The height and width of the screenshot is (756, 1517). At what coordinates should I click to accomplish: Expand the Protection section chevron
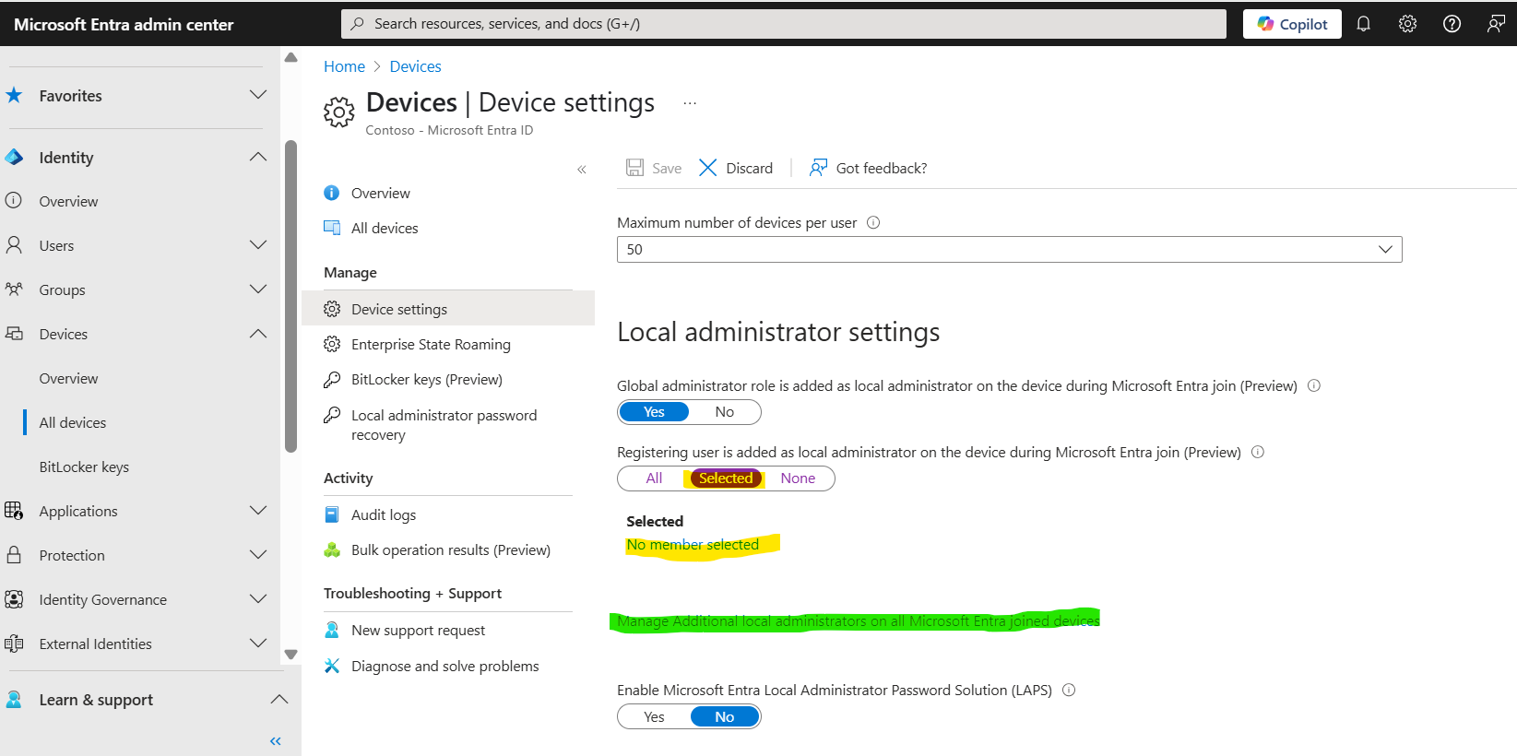(258, 555)
